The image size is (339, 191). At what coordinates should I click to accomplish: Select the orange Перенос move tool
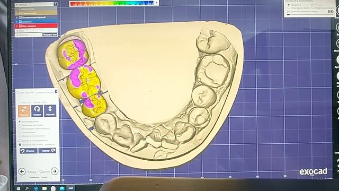pos(24,111)
